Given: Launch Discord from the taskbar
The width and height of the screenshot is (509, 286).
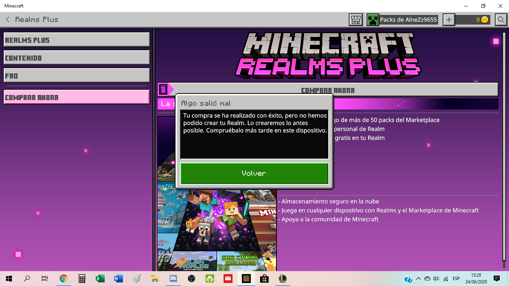Looking at the screenshot, I should [173, 278].
